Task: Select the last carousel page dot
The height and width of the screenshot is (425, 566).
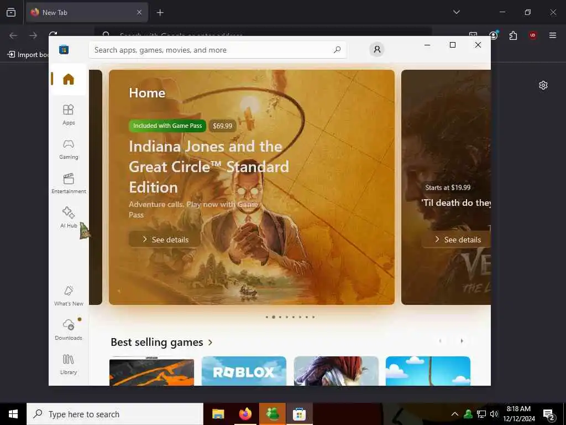Action: (313, 317)
